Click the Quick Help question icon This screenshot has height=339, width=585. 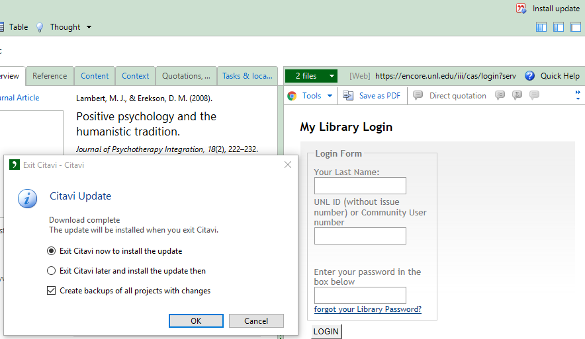529,76
